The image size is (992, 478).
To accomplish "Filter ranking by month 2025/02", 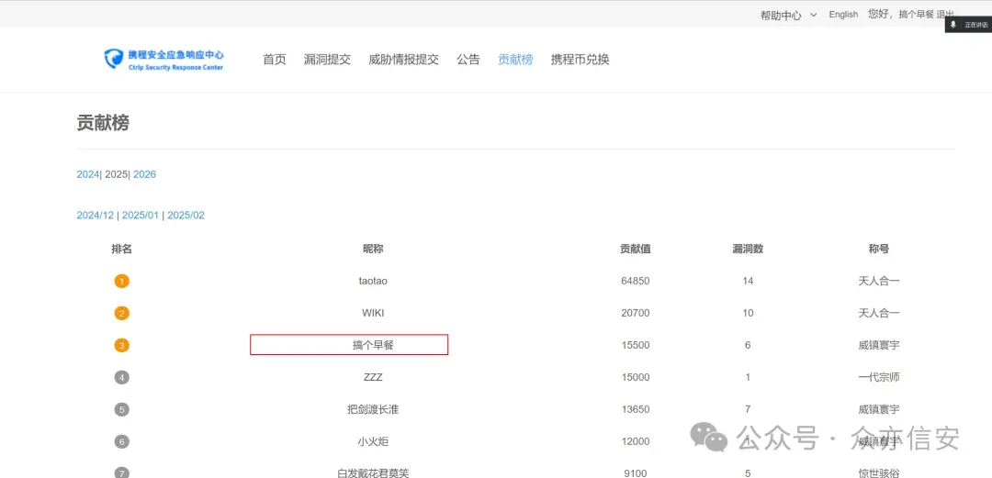I will tap(186, 216).
